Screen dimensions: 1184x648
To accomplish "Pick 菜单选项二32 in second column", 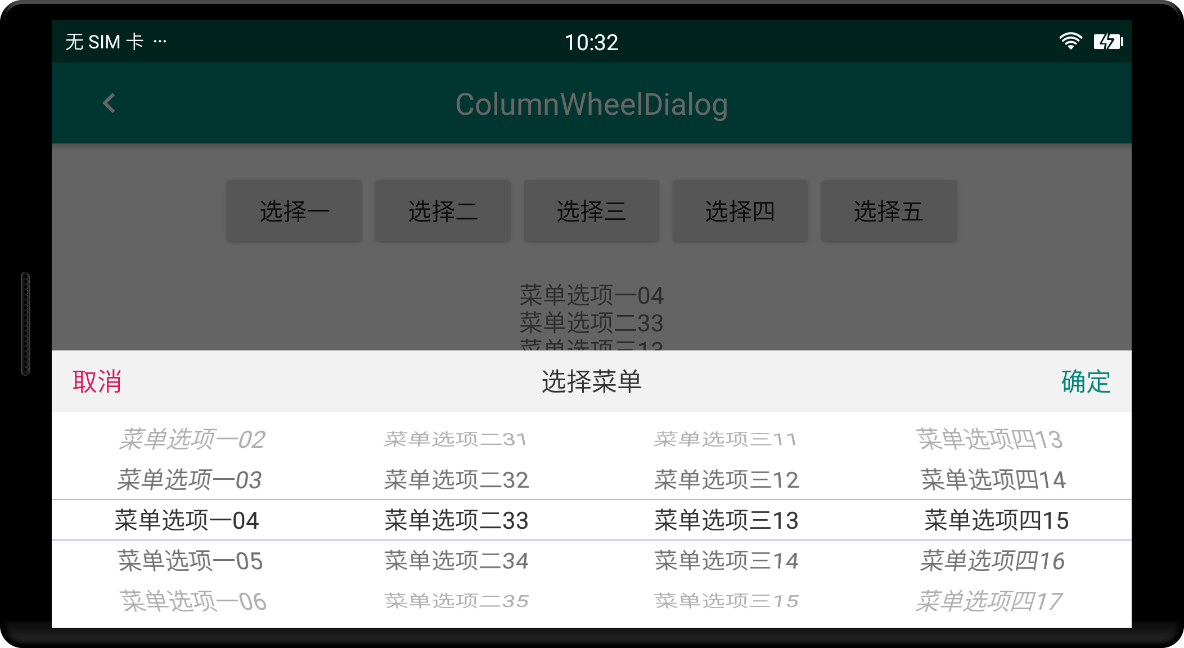I will 456,480.
